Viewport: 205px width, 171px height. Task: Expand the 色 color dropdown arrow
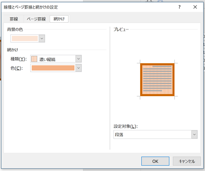pos(78,68)
